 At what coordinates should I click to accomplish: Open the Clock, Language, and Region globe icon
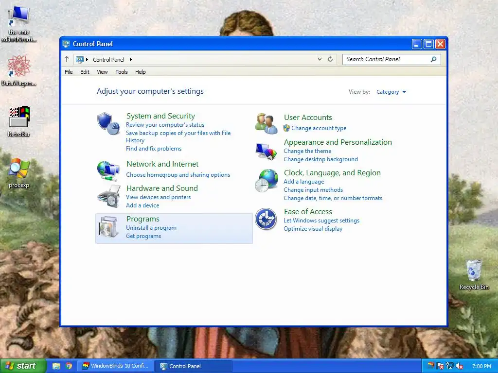(x=266, y=181)
